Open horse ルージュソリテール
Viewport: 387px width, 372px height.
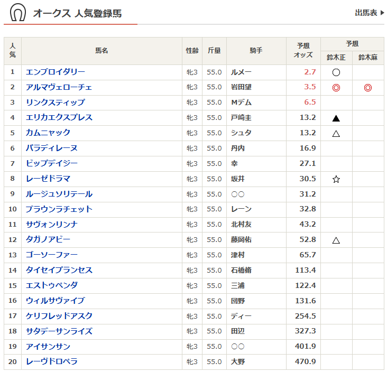click(59, 194)
